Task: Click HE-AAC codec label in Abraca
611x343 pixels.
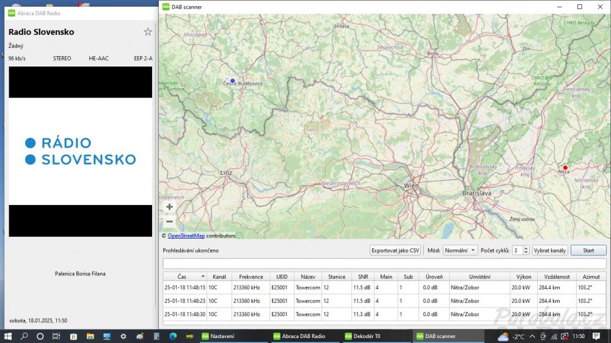Action: (98, 59)
